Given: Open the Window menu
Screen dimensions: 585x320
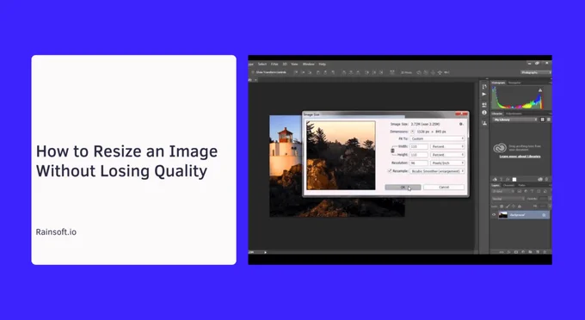Looking at the screenshot, I should pos(309,65).
